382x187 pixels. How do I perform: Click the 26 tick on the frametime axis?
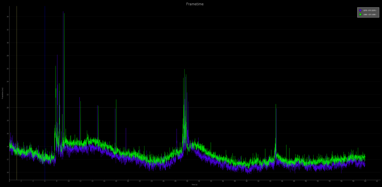(7, 69)
